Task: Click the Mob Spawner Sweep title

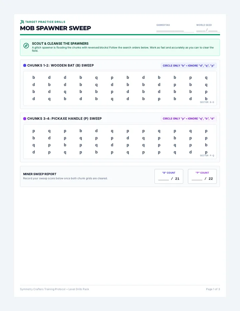Action: pos(55,28)
